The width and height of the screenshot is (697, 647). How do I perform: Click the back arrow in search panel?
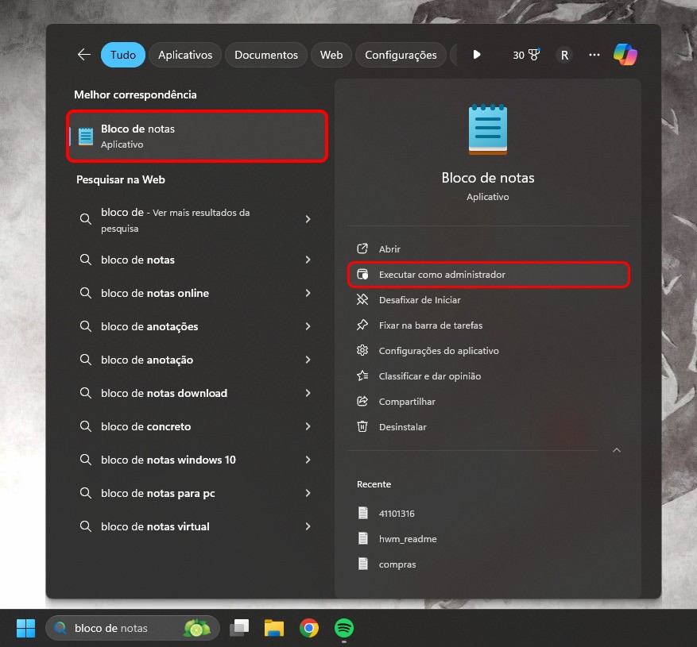[84, 55]
